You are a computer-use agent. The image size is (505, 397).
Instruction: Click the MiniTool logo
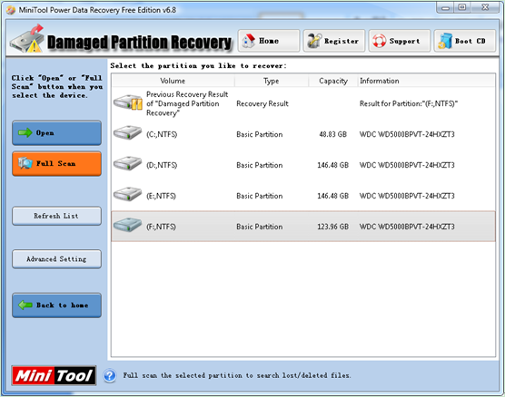pos(54,375)
